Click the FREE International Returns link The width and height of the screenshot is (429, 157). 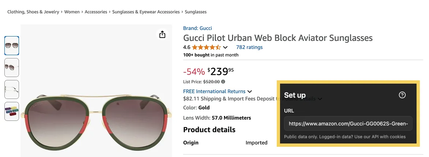tap(214, 91)
